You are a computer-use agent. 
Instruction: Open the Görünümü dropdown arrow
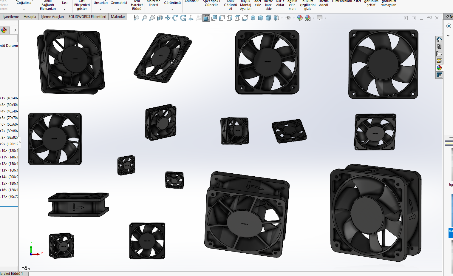pyautogui.click(x=172, y=9)
